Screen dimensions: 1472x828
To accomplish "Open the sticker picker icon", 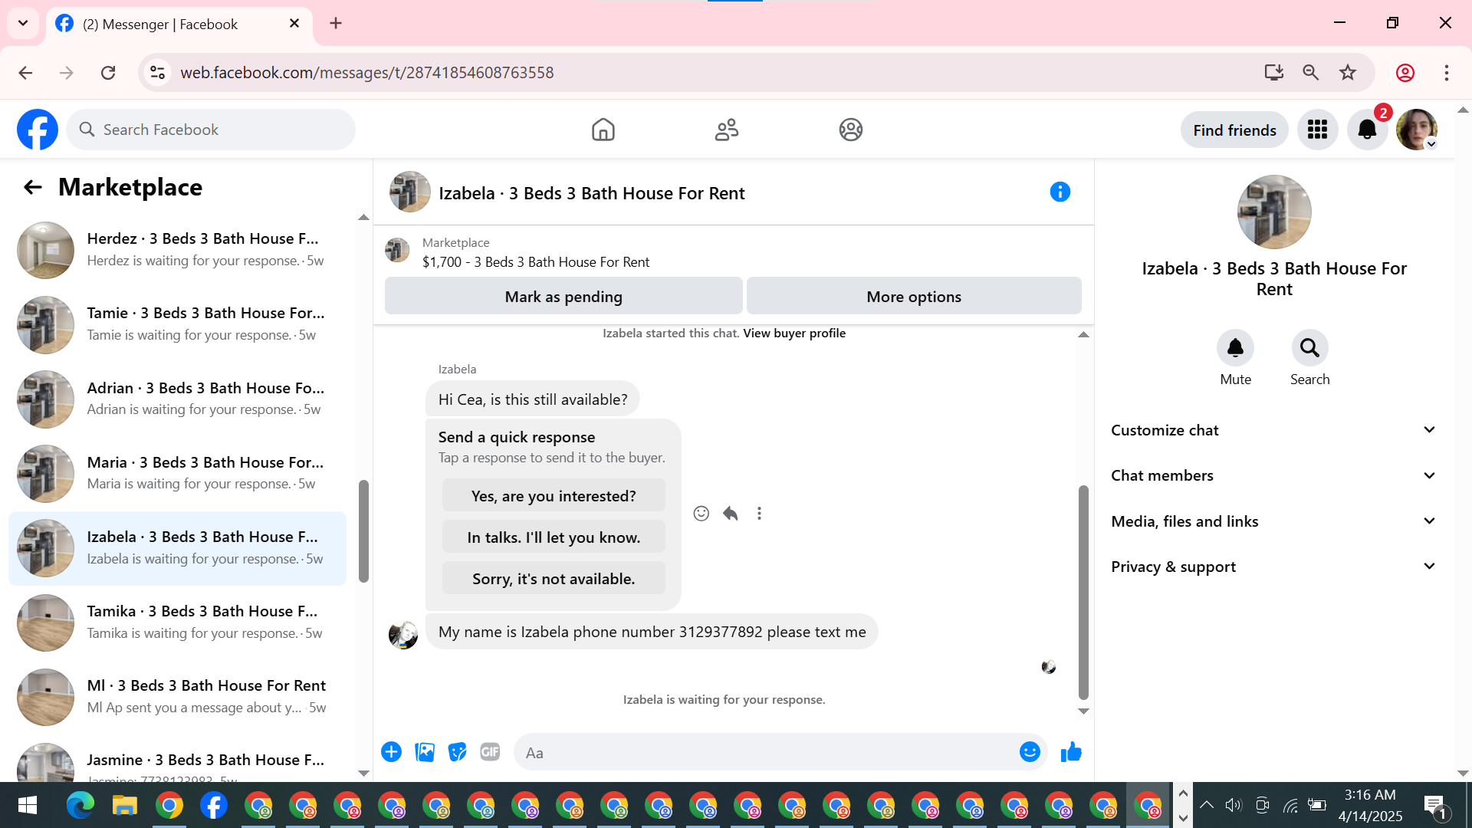I will 458,752.
